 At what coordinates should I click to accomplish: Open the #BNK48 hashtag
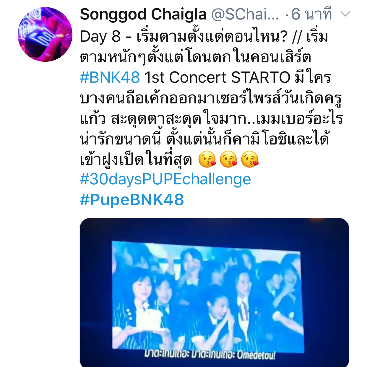[x=110, y=77]
